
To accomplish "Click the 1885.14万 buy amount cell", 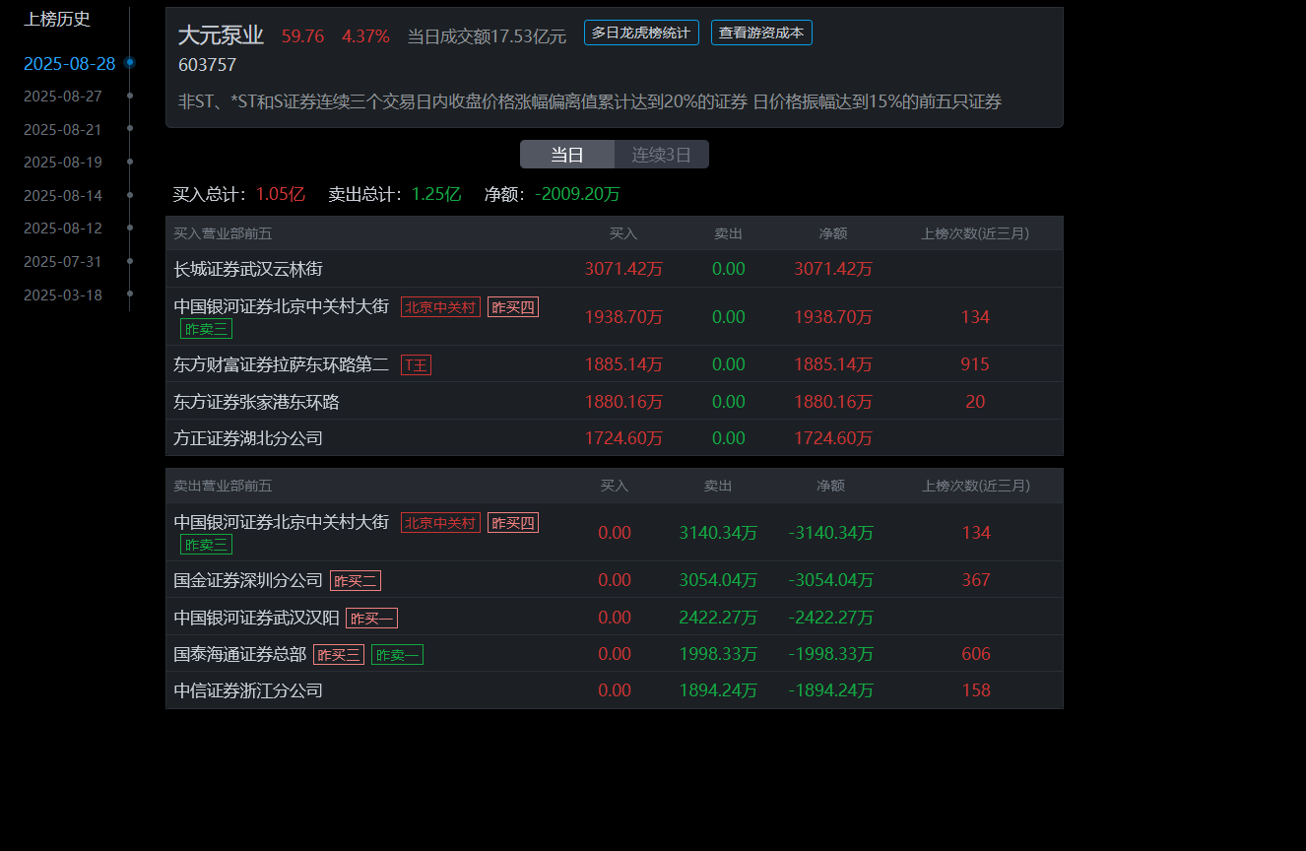I will coord(623,364).
